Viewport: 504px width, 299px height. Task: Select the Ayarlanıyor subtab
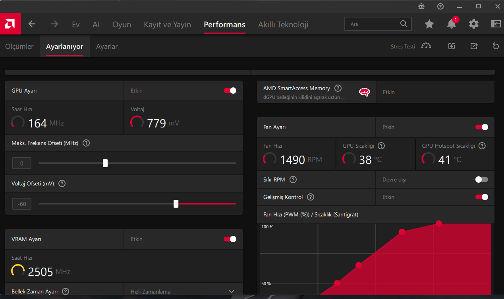(65, 46)
